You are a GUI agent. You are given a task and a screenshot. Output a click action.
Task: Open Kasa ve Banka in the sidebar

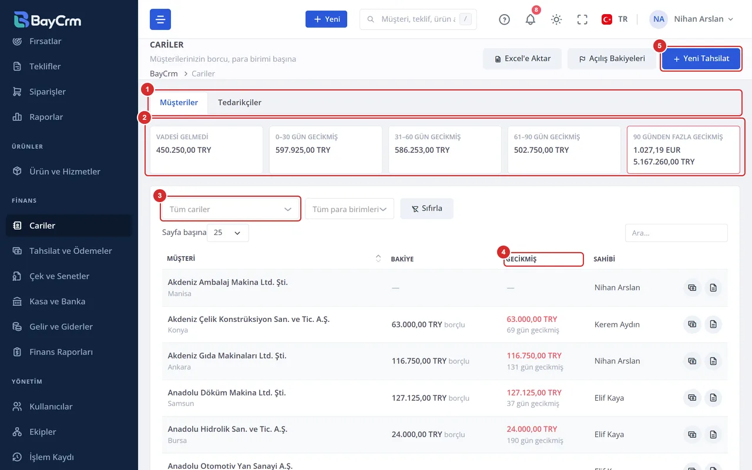point(69,301)
